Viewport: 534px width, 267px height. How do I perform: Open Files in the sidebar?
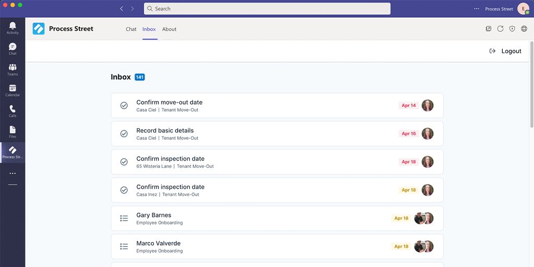(13, 132)
